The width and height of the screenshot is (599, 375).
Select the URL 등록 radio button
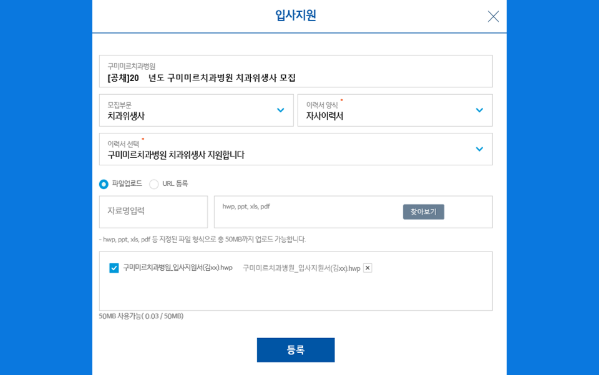click(x=153, y=184)
